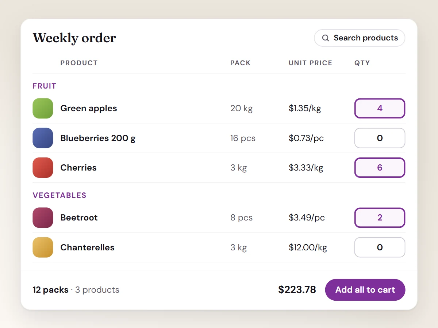
Task: Select the Cherries product name
Action: 78,168
